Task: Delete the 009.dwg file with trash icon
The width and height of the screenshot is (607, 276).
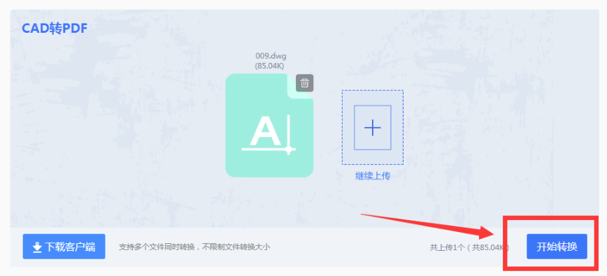Action: (x=305, y=83)
